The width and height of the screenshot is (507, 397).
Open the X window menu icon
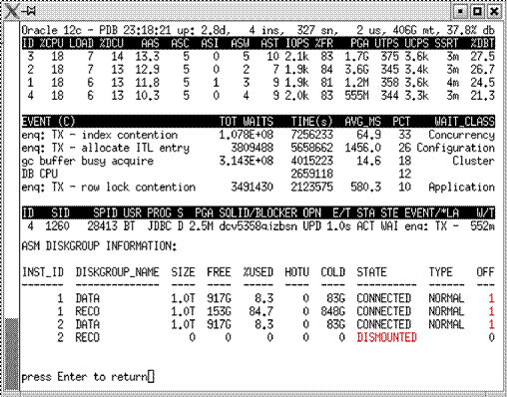coord(11,11)
